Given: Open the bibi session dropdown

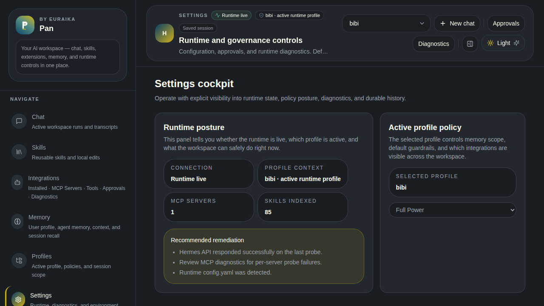Looking at the screenshot, I should pyautogui.click(x=385, y=23).
